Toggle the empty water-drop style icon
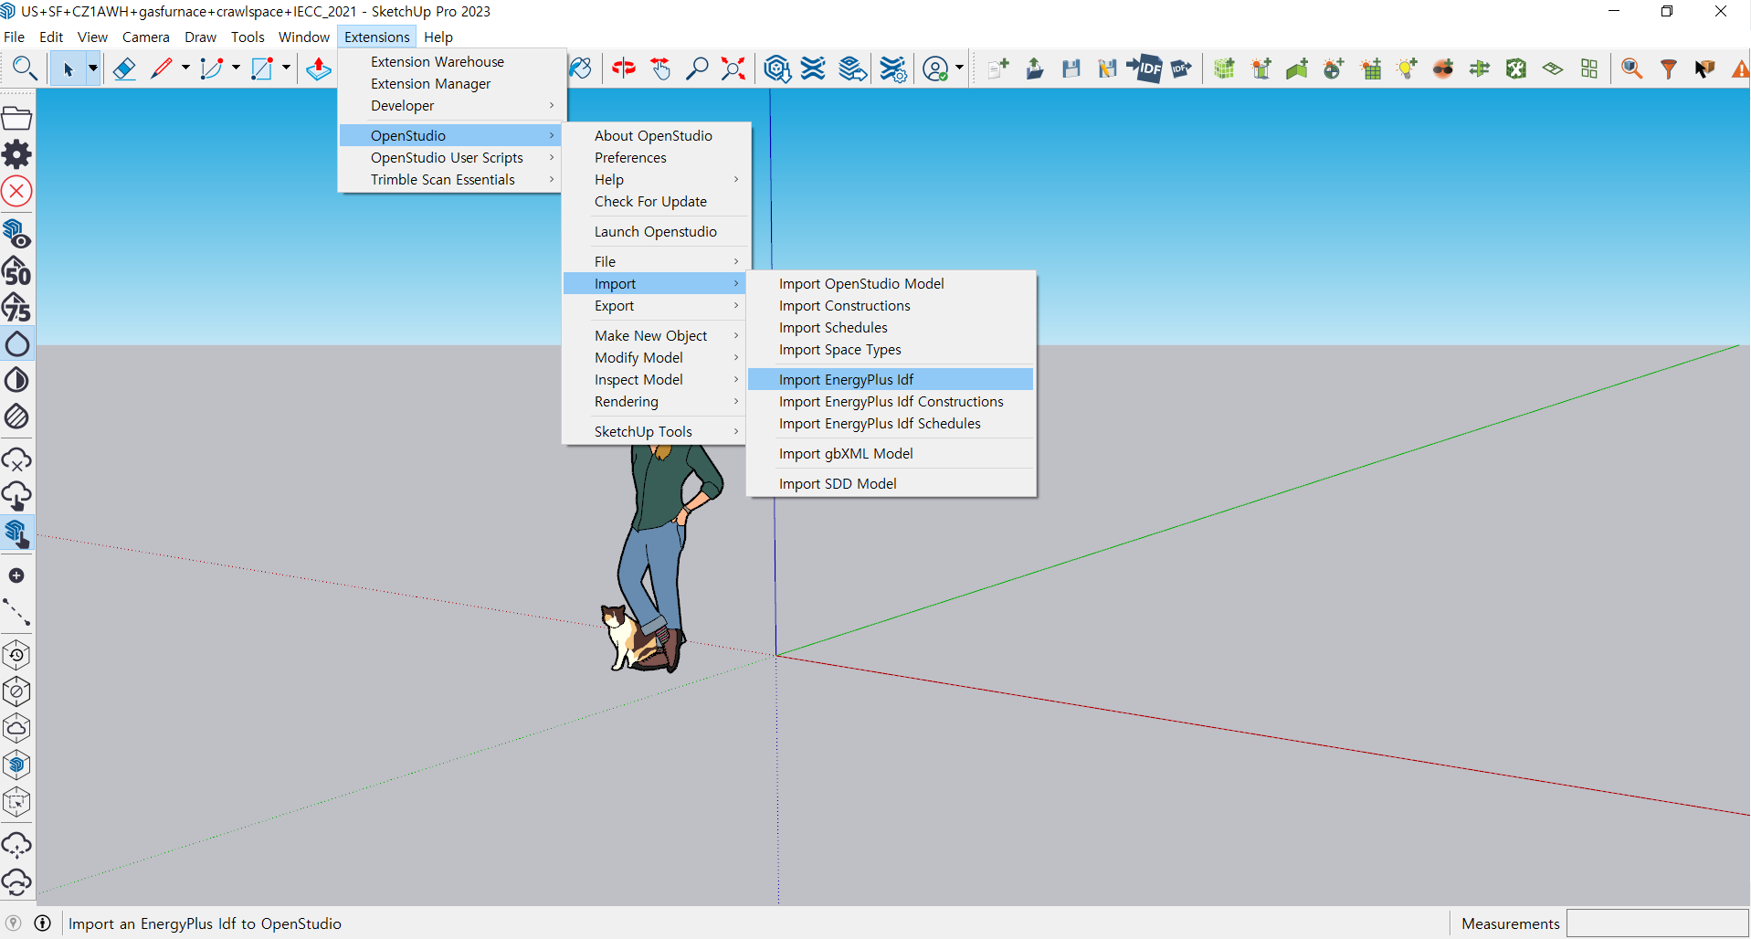Image resolution: width=1751 pixels, height=939 pixels. (17, 344)
